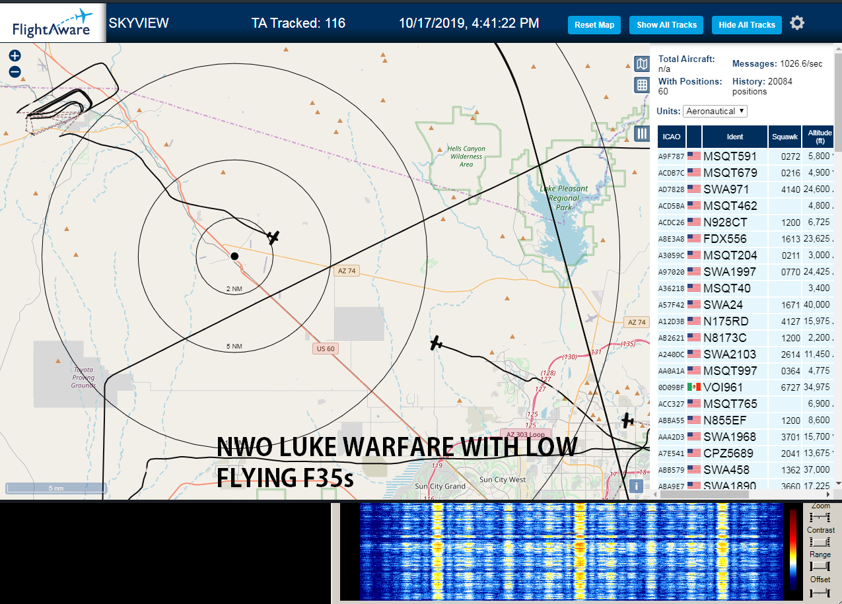Select aircraft icon at map's east edge
842x604 pixels.
click(627, 420)
